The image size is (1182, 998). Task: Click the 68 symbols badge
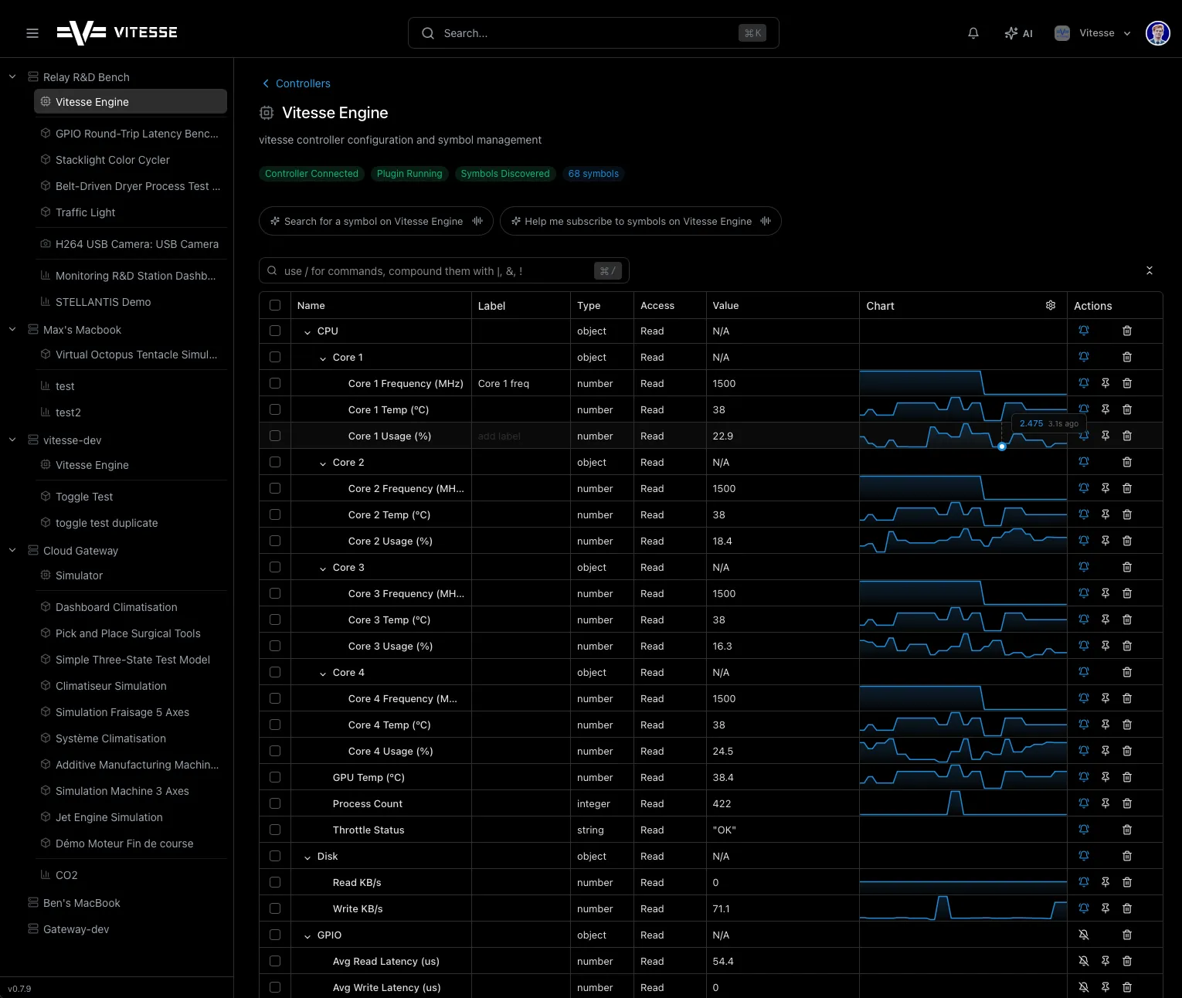coord(593,174)
